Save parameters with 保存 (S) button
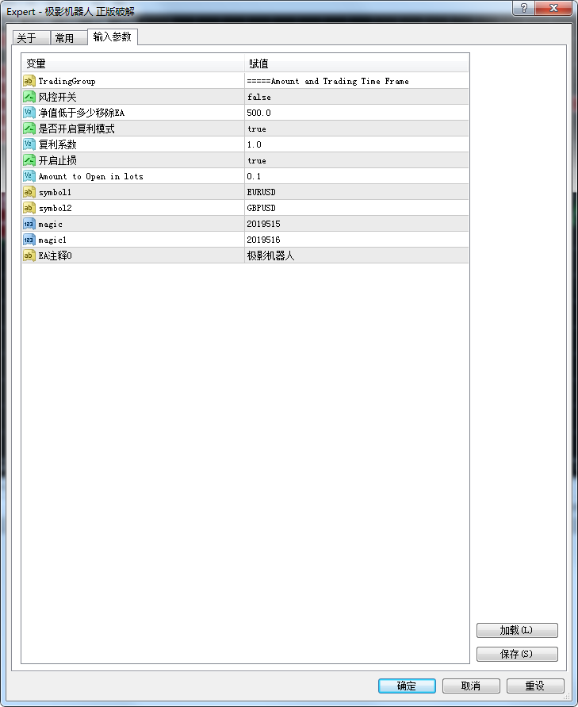 [x=517, y=654]
